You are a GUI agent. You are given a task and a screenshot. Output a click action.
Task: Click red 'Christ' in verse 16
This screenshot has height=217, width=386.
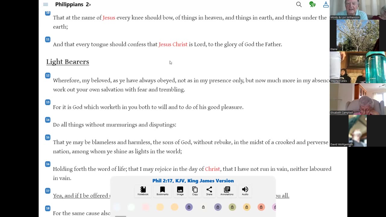[213, 169]
